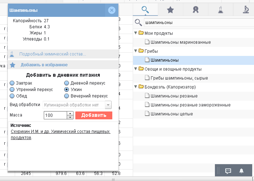Select the Обед meal option
Viewport: 254px width, 181px height.
tap(12, 96)
